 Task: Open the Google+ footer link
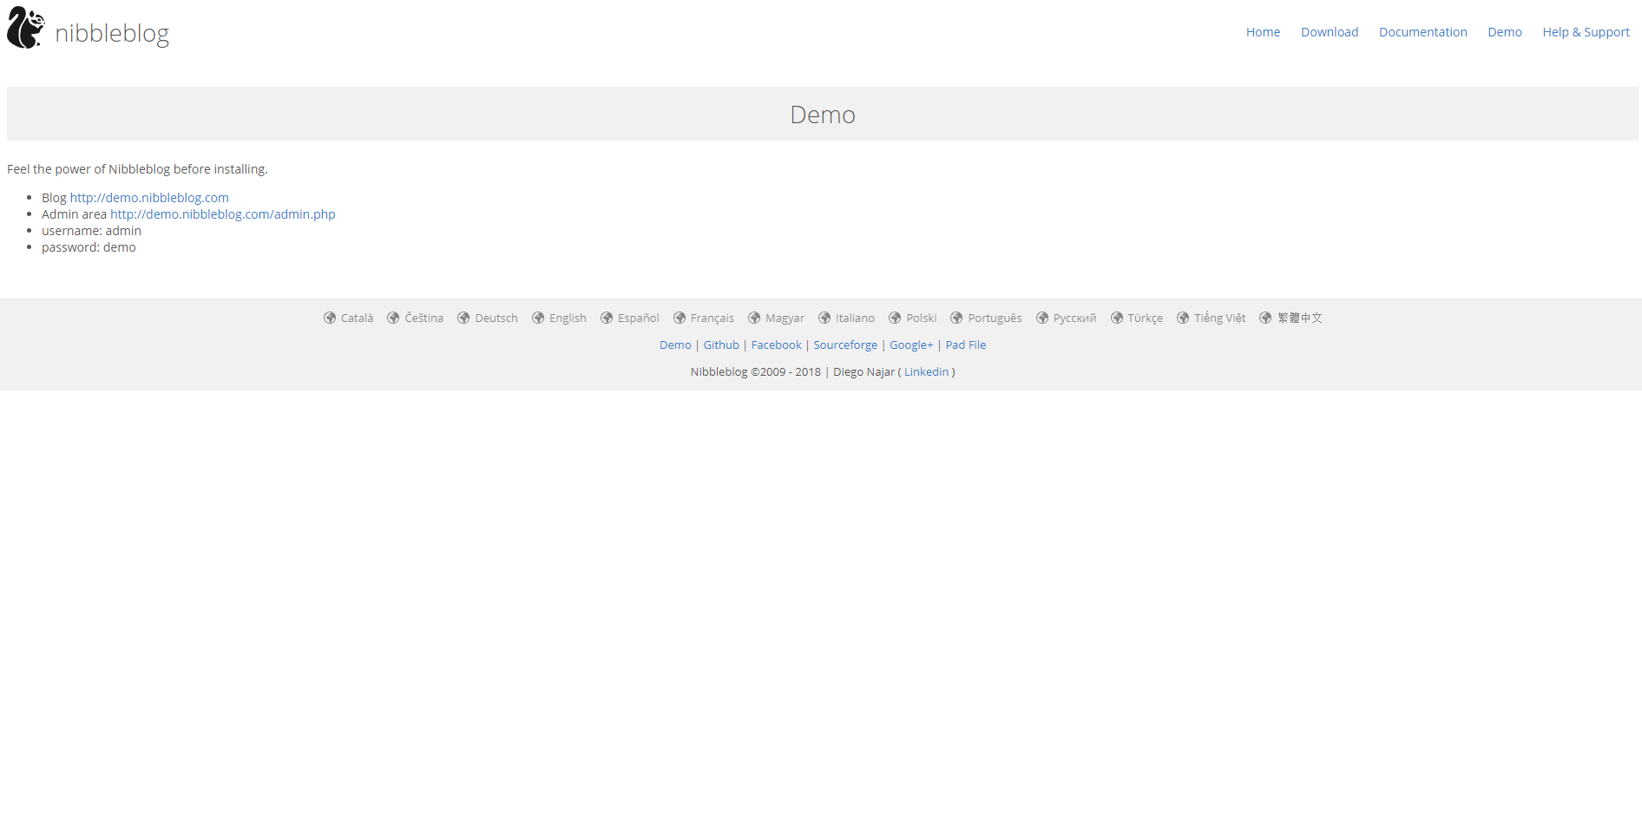[911, 345]
